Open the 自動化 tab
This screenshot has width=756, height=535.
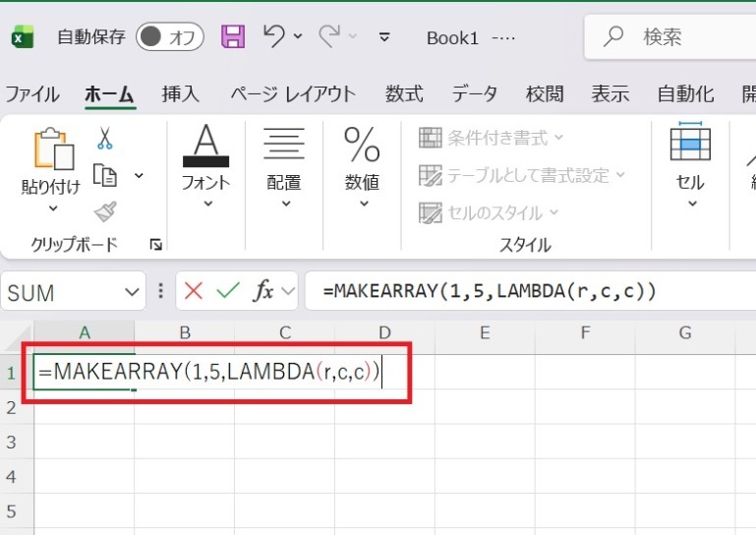coord(685,94)
